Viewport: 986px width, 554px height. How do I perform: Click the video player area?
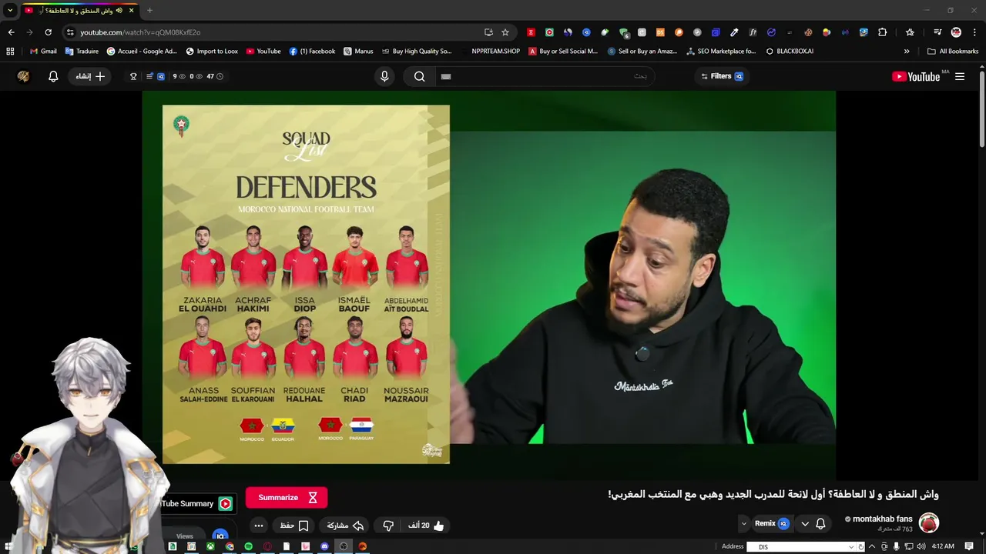click(489, 285)
